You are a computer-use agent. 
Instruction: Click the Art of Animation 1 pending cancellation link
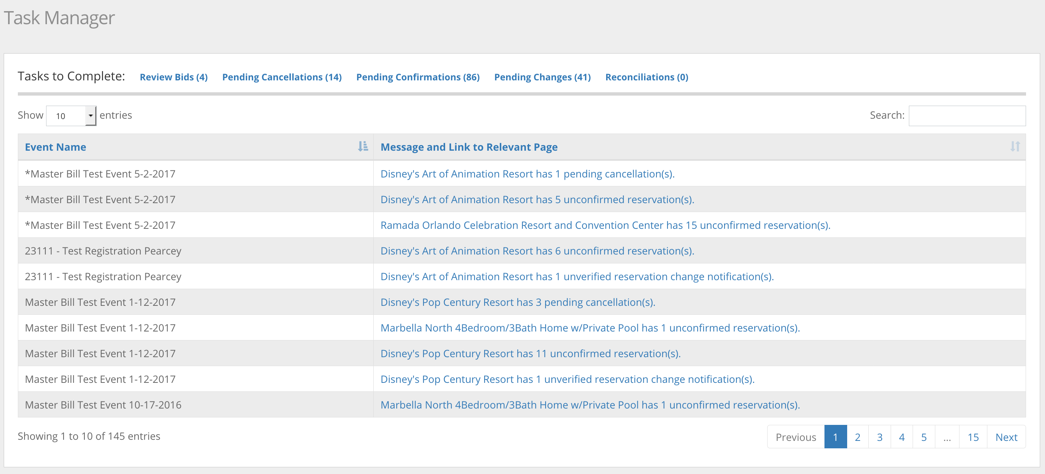(527, 174)
